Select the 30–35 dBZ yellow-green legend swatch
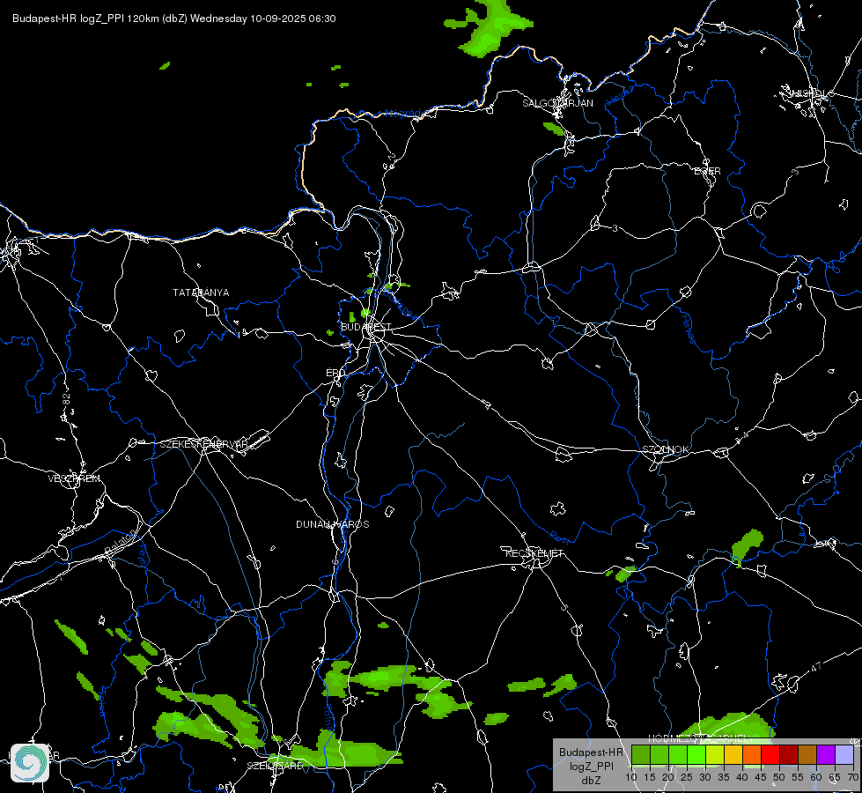The image size is (862, 793). (x=715, y=754)
